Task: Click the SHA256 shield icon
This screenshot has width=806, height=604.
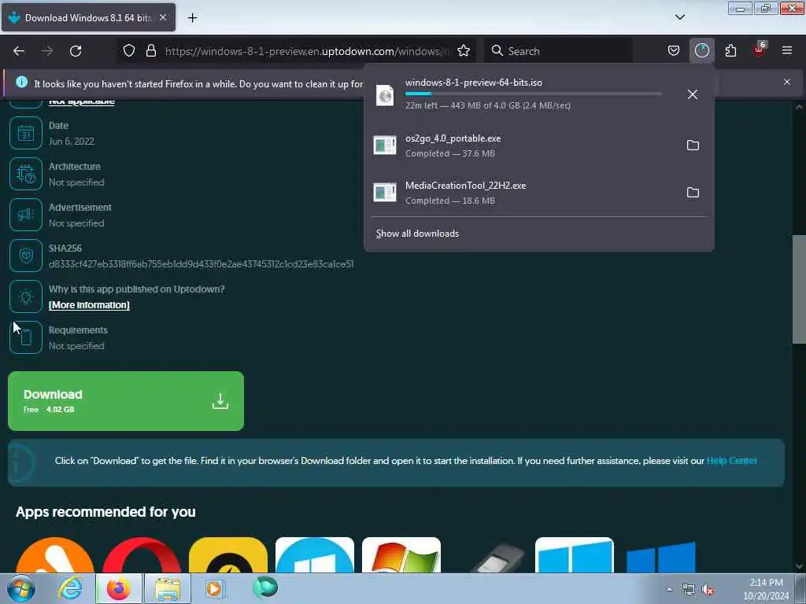Action: (x=26, y=256)
